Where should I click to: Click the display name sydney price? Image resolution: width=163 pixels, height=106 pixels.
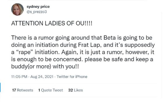point(38,7)
